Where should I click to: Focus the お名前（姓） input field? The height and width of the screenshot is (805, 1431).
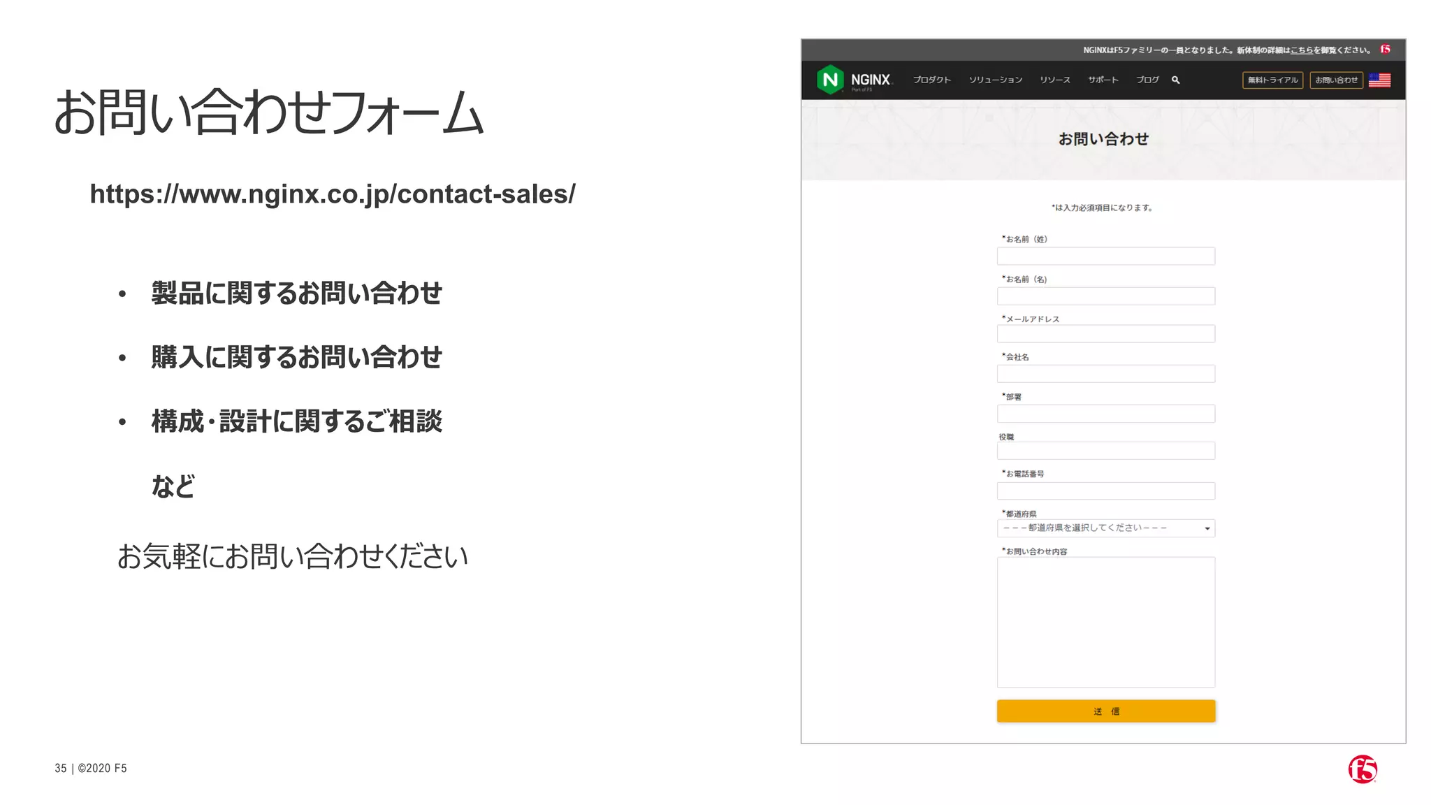coord(1105,256)
